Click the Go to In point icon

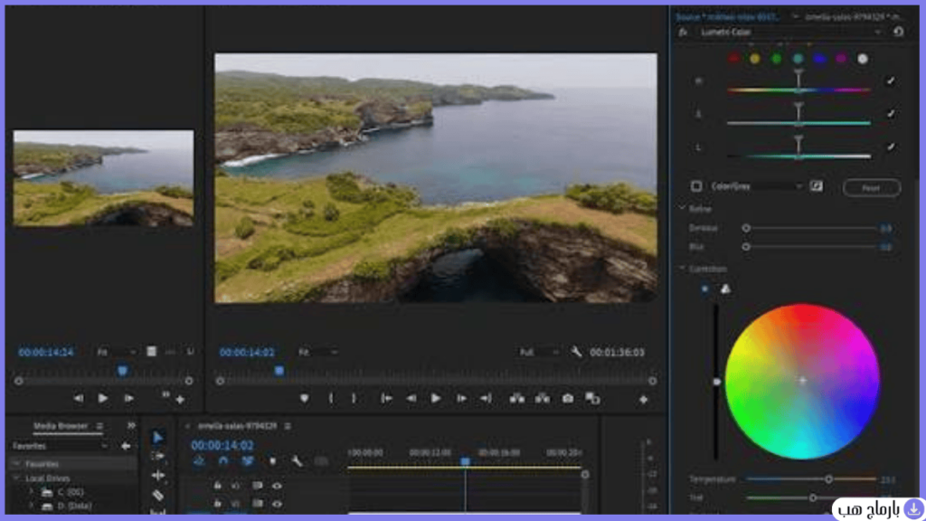(386, 399)
